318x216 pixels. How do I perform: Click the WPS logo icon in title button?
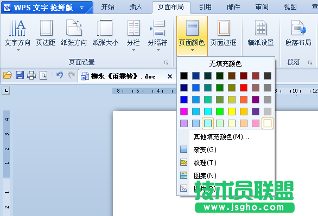[7, 8]
